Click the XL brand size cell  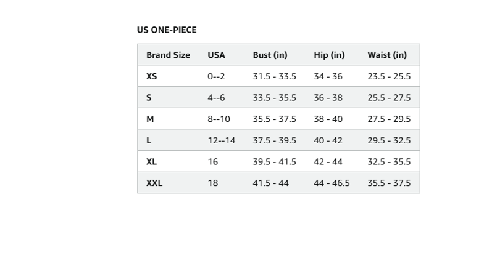tap(152, 161)
